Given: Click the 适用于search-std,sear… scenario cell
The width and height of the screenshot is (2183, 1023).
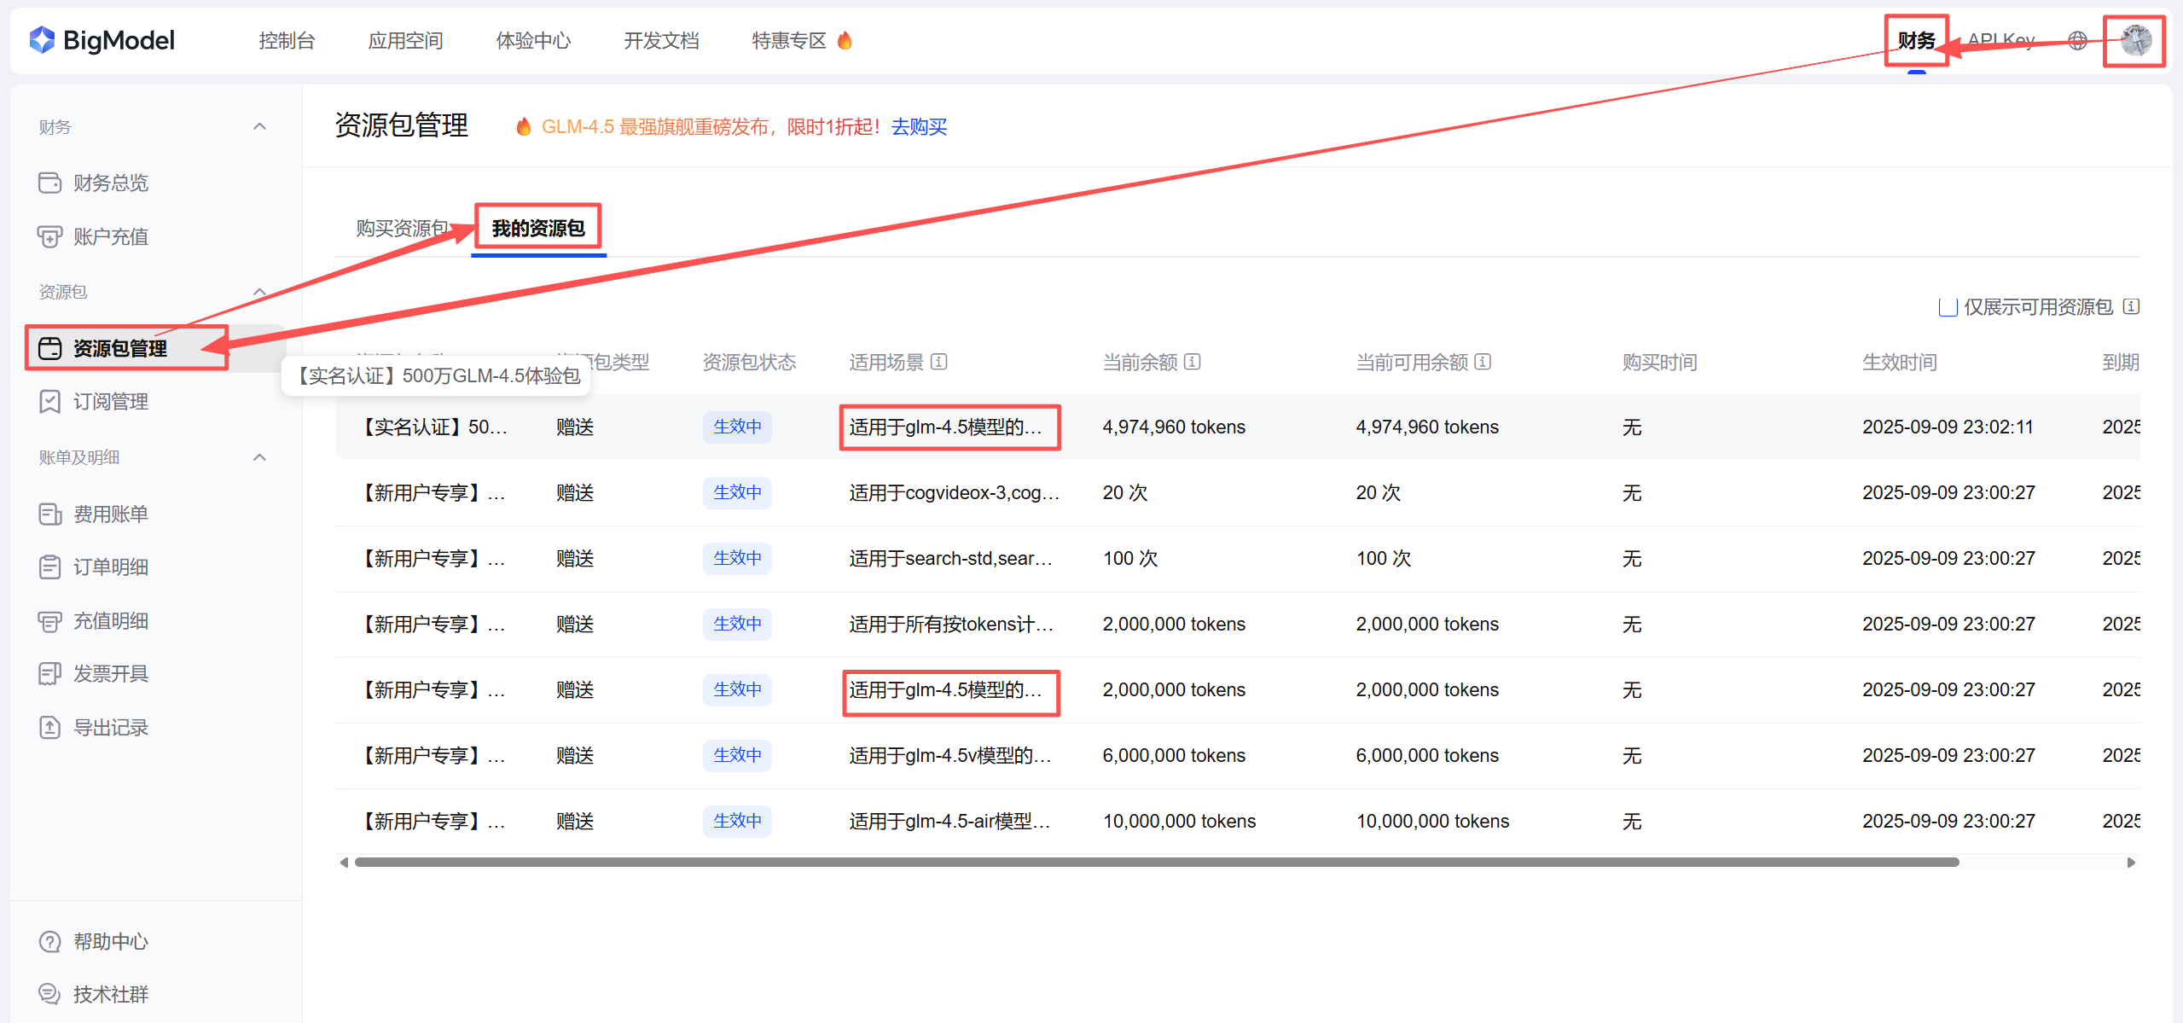Looking at the screenshot, I should point(951,558).
